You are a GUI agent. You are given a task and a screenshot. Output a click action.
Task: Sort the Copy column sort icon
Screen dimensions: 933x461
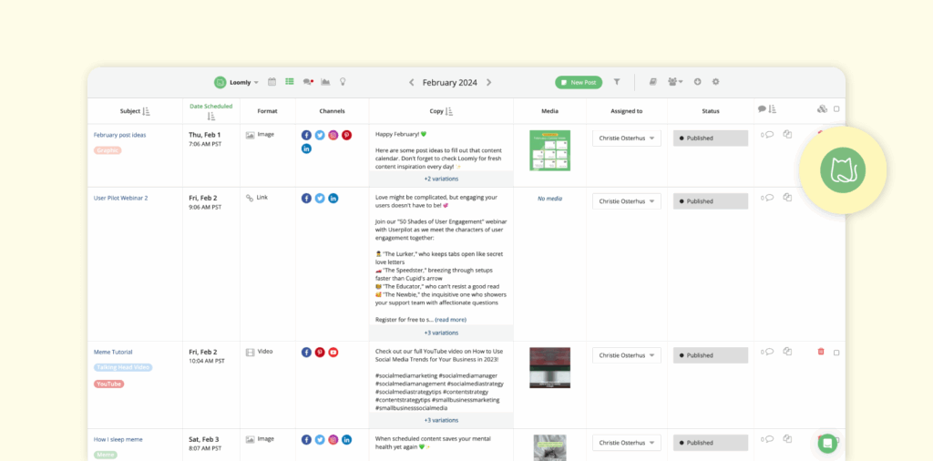coord(449,111)
